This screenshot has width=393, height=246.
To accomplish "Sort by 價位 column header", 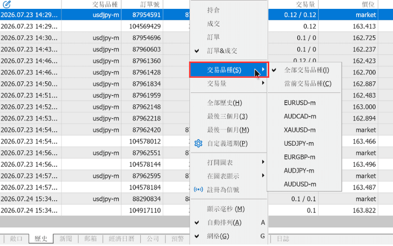I will click(x=368, y=4).
